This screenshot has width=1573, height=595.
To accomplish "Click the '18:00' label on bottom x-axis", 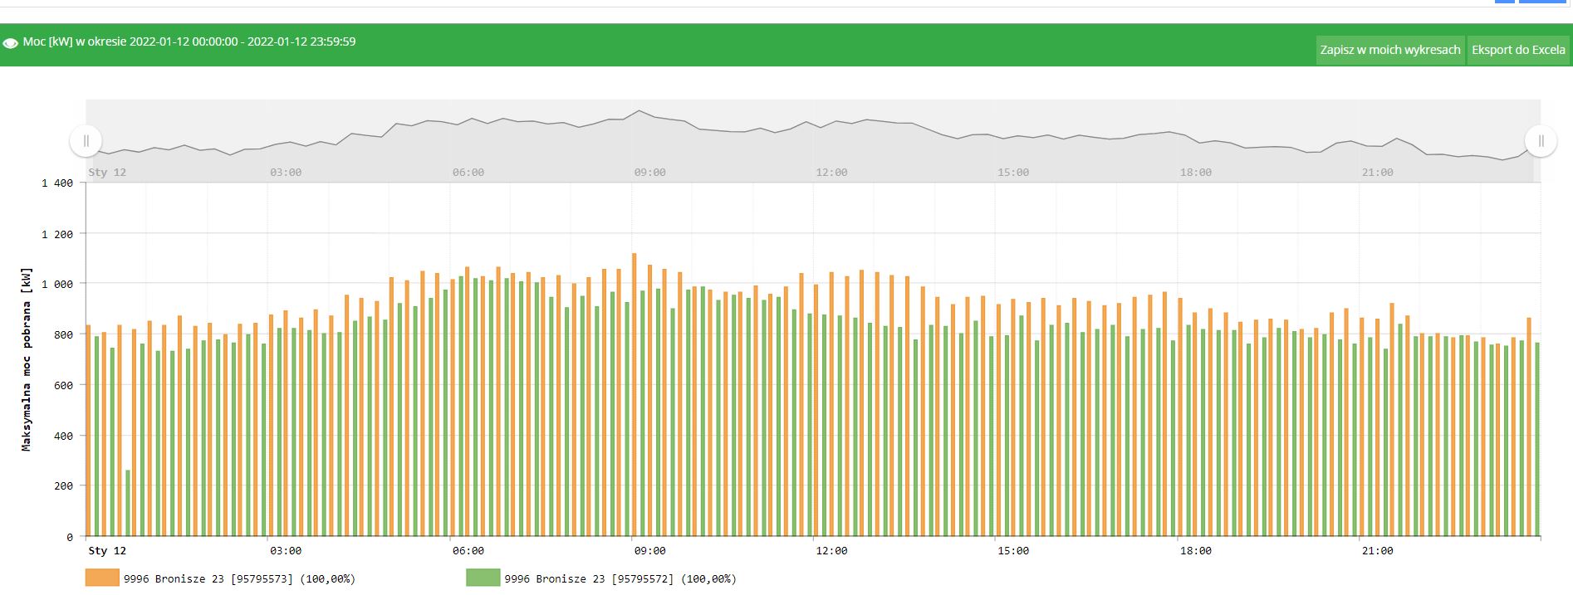I will tap(1195, 551).
